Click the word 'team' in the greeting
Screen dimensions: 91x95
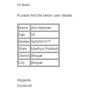pos(26,5)
